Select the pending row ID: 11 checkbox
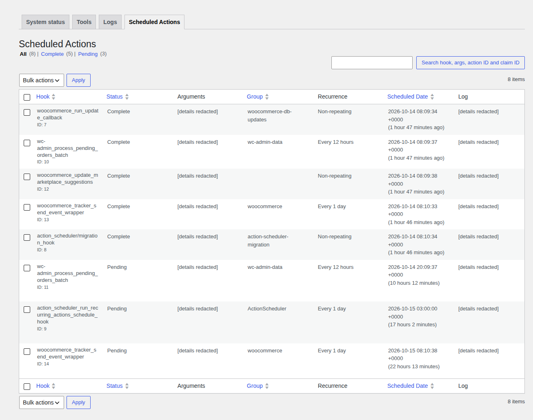The image size is (533, 420). (27, 268)
